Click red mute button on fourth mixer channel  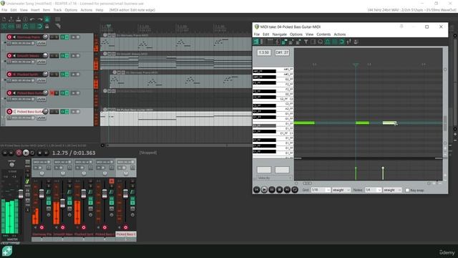112,181
